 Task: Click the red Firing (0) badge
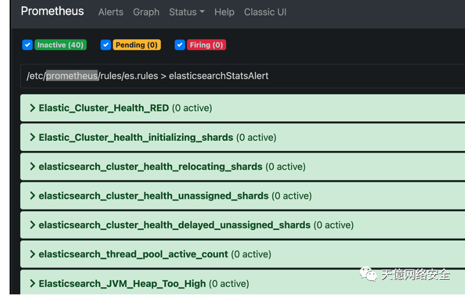pyautogui.click(x=207, y=45)
